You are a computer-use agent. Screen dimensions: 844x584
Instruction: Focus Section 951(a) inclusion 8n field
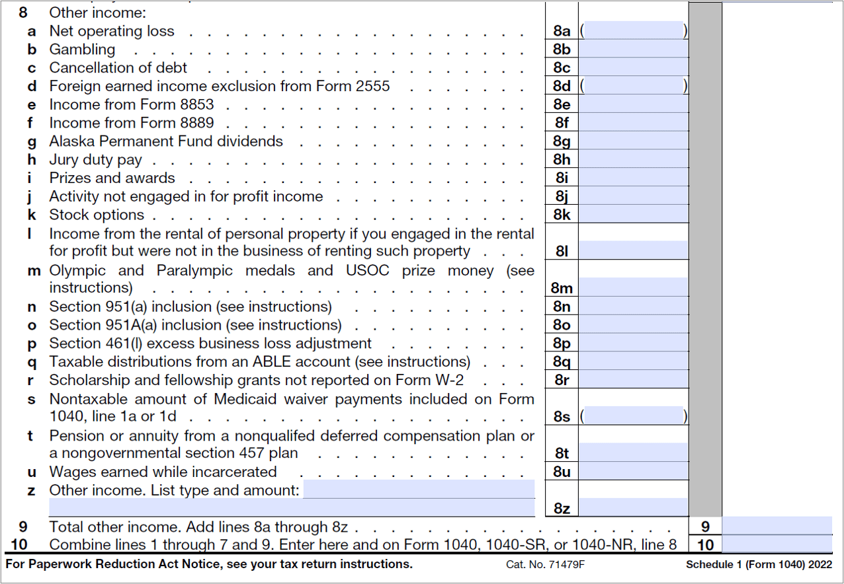click(x=634, y=306)
